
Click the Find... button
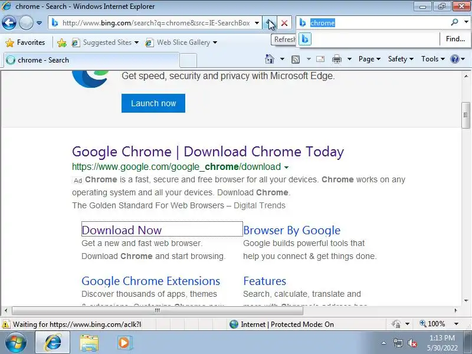pos(455,39)
